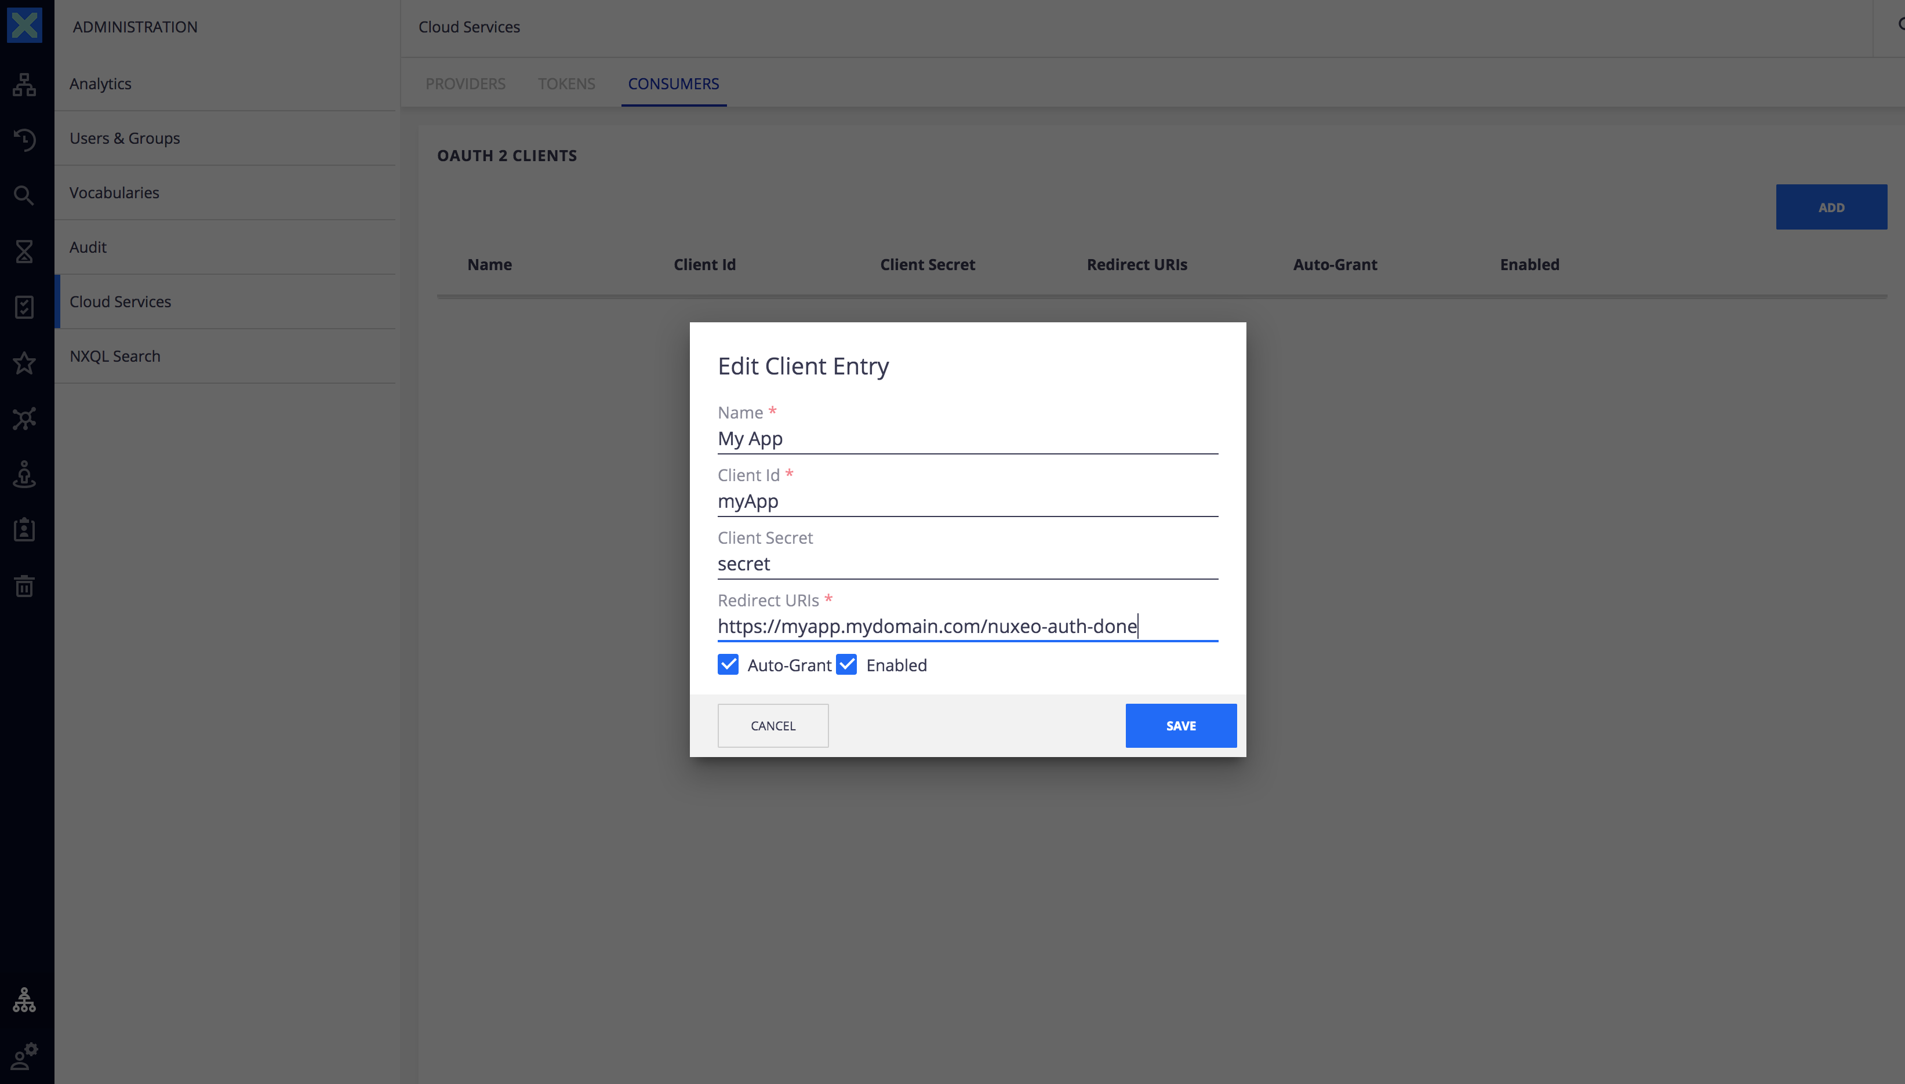This screenshot has width=1905, height=1084.
Task: Select Cloud Services menu item
Action: [225, 301]
